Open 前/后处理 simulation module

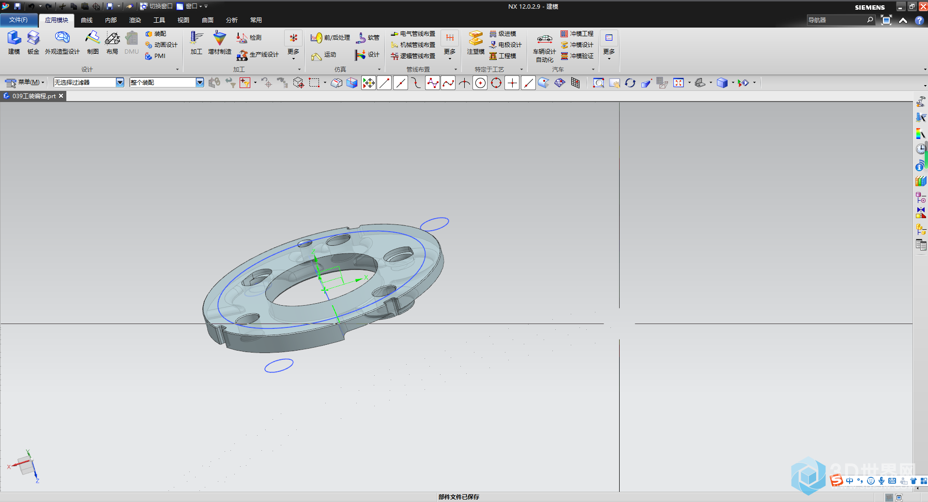pos(330,38)
